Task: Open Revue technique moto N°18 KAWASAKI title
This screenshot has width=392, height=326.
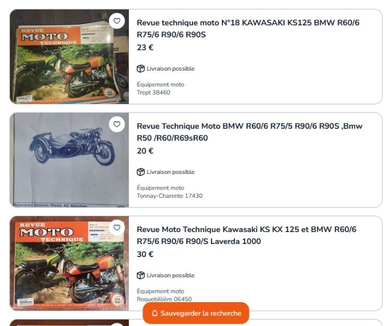Action: pyautogui.click(x=248, y=28)
